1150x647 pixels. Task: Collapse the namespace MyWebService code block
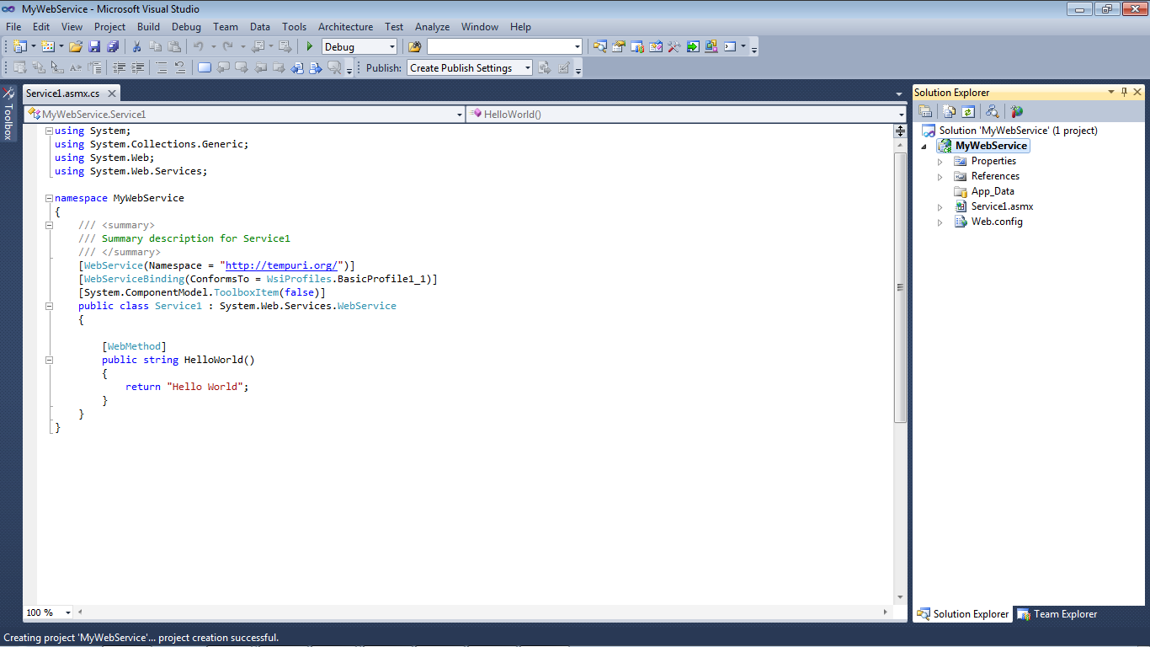click(49, 198)
